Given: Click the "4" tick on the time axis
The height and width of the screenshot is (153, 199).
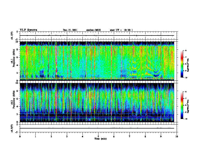Looking at the screenshot, I should click(83, 136).
